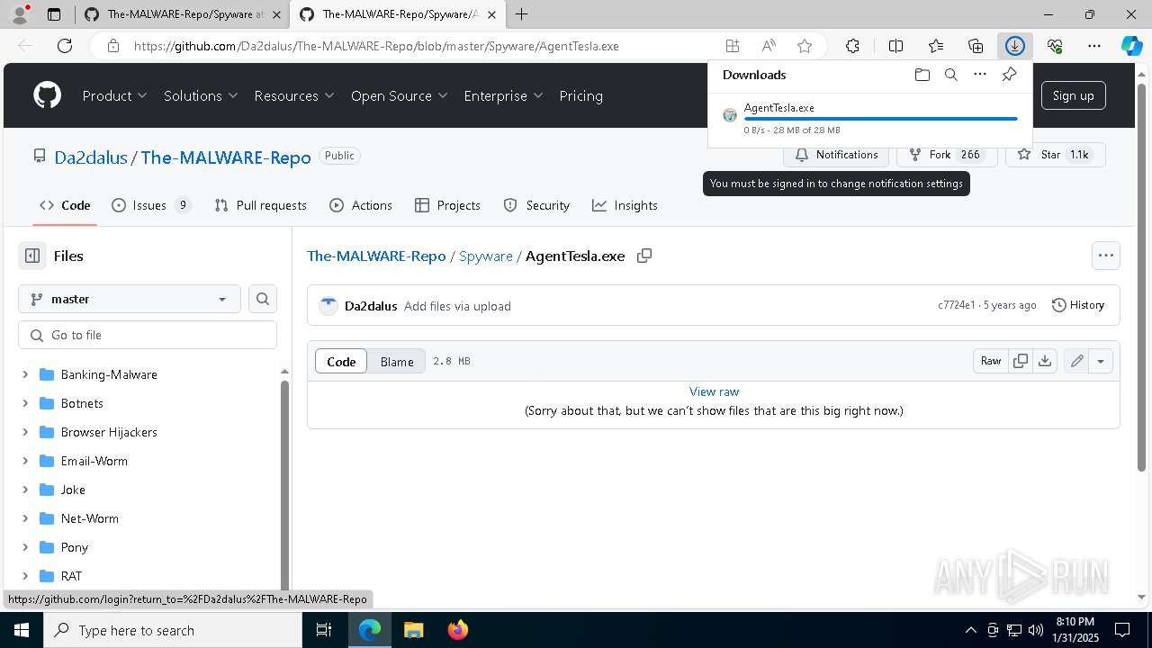
Task: Click Windows Start button
Action: click(22, 630)
